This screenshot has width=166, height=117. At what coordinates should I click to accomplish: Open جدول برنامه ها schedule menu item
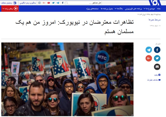(107, 9)
